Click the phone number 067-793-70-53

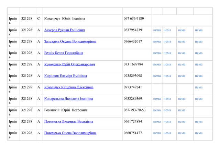tap(134, 110)
